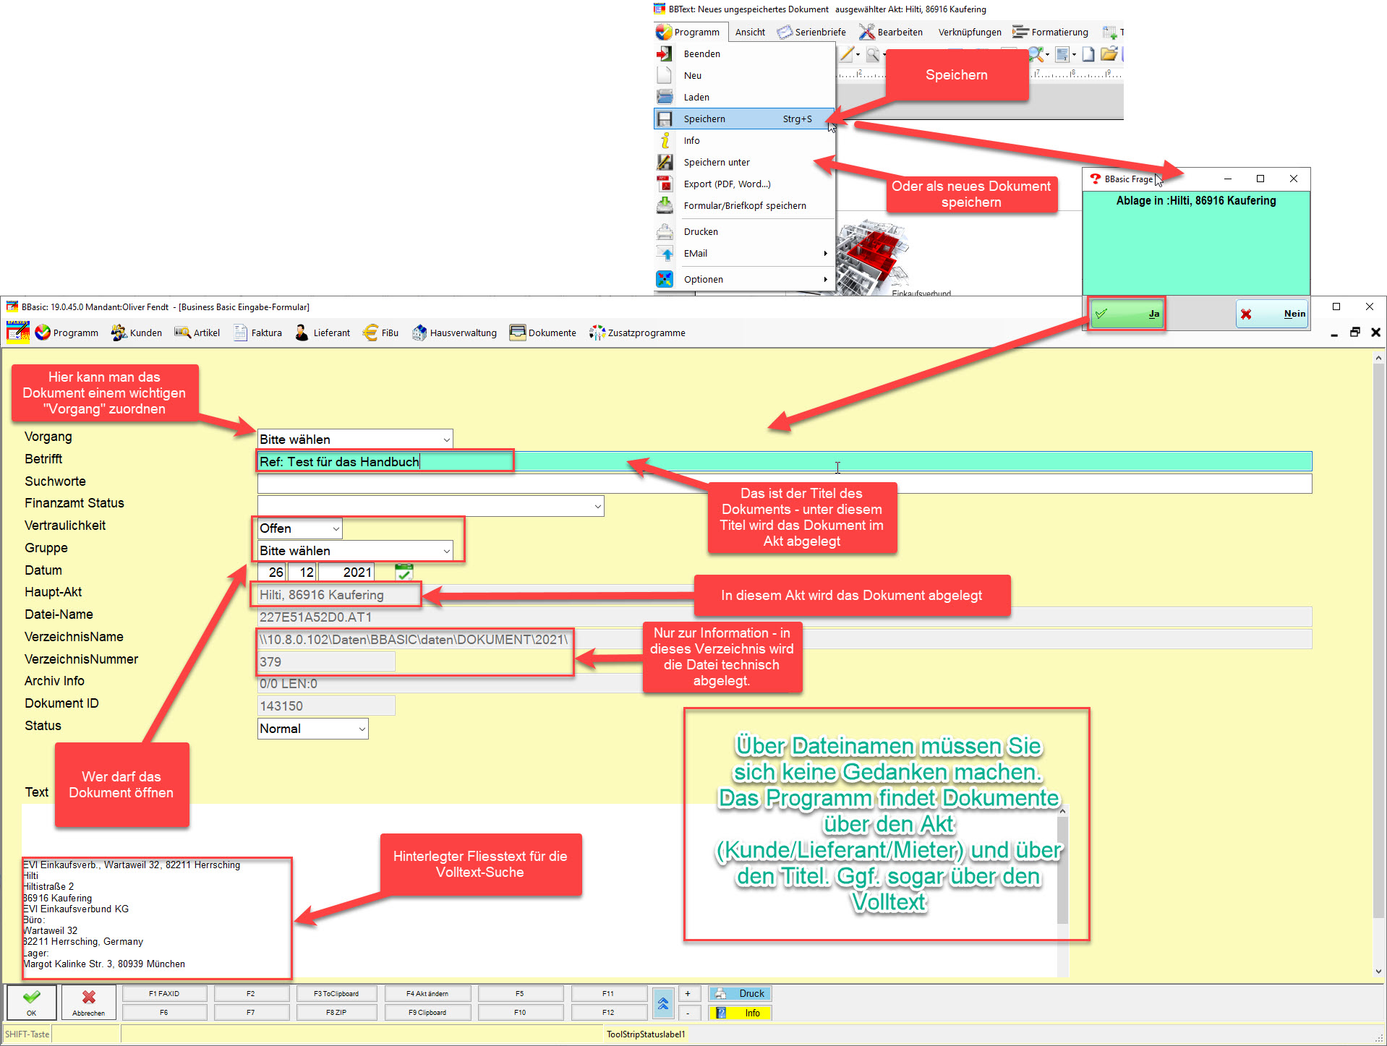Click the F1 FAXID function button

tap(164, 994)
